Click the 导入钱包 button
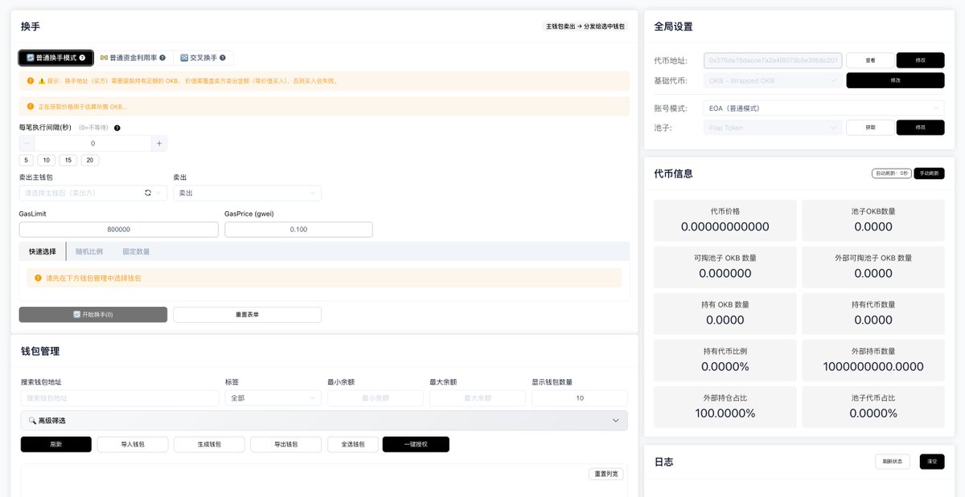The image size is (965, 497). point(133,444)
